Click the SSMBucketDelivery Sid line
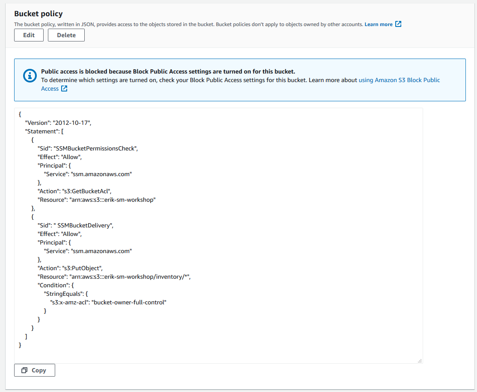 75,225
